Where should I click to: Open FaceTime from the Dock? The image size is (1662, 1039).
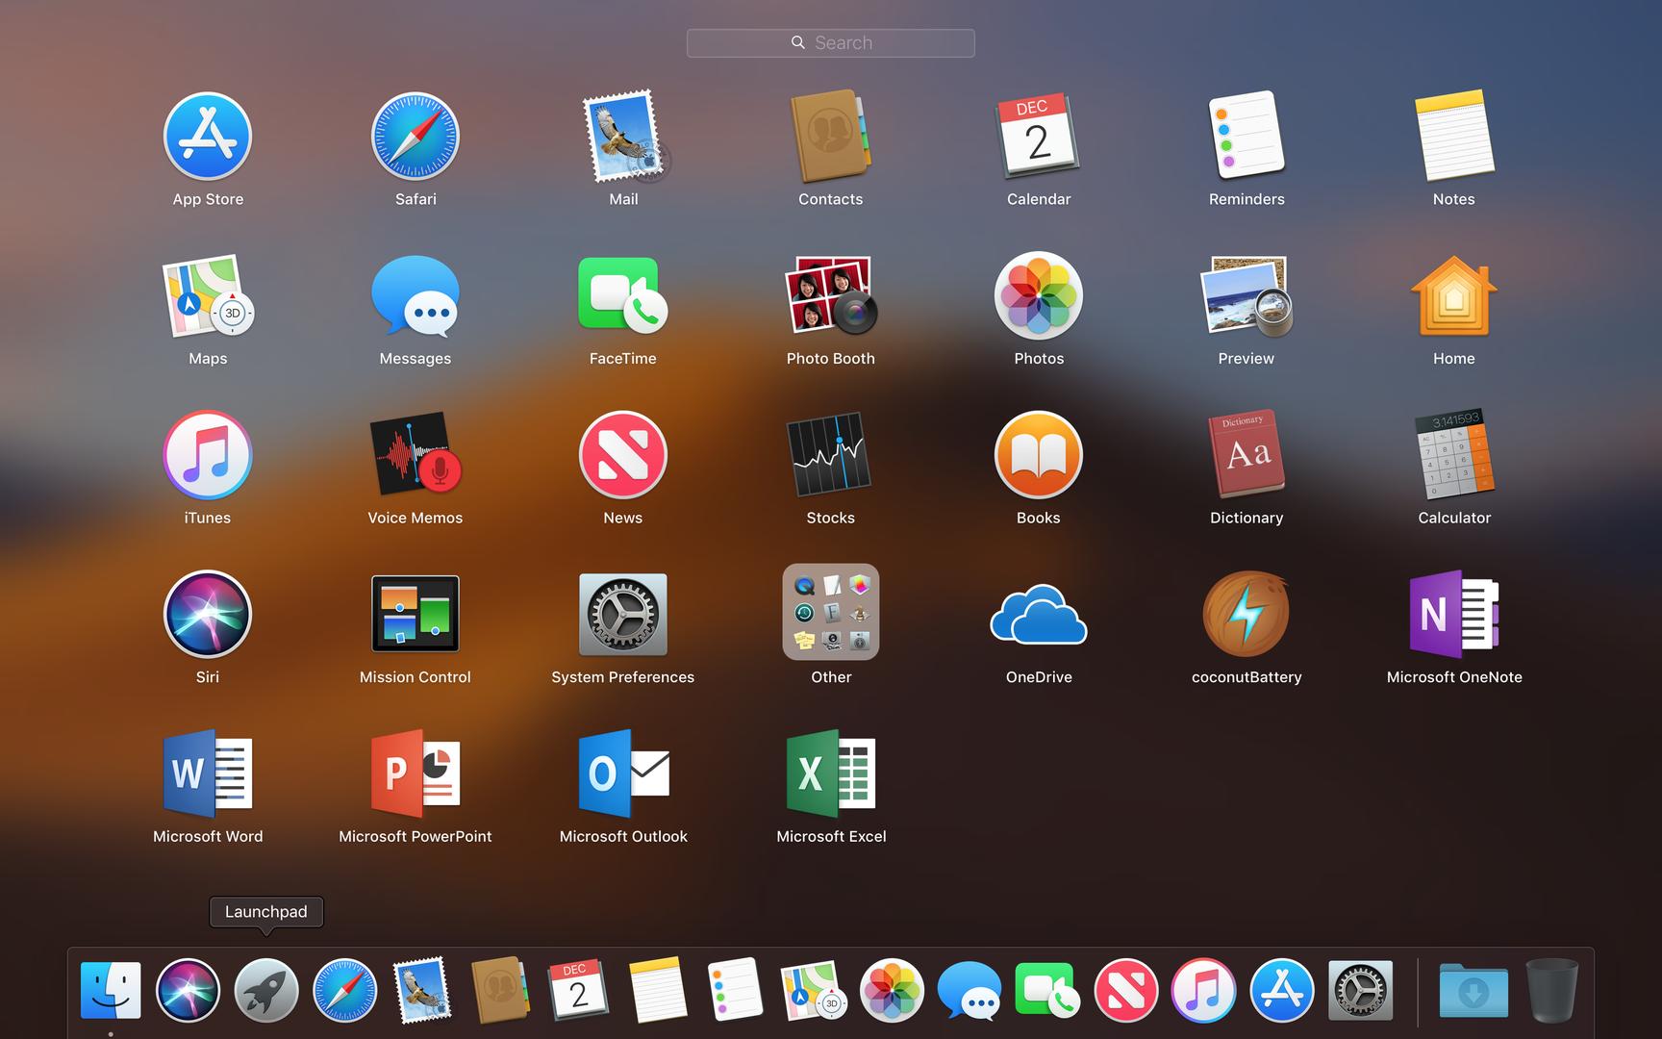(1047, 990)
